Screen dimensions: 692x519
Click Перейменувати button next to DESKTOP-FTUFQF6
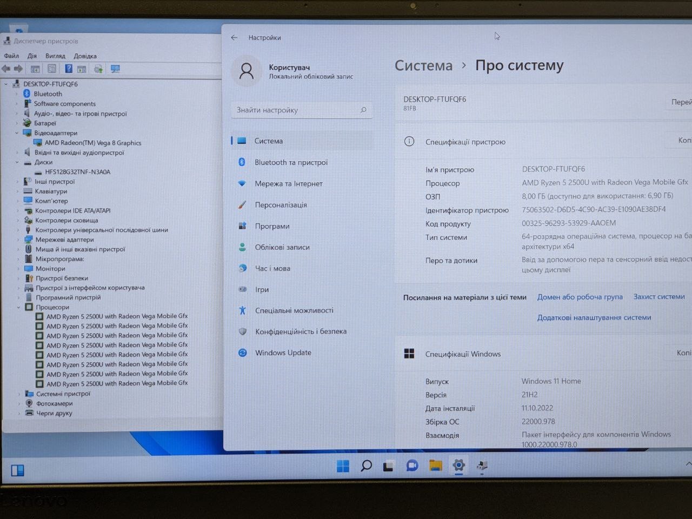coord(679,102)
